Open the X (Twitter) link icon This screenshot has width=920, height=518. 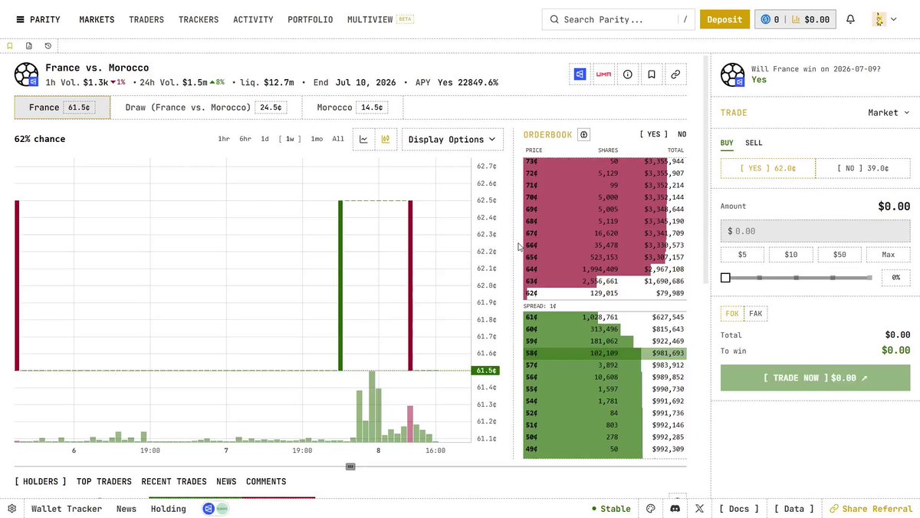coord(700,509)
